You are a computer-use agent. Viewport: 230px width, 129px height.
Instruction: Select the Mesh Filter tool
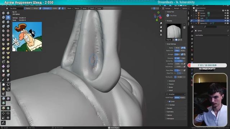3,99
